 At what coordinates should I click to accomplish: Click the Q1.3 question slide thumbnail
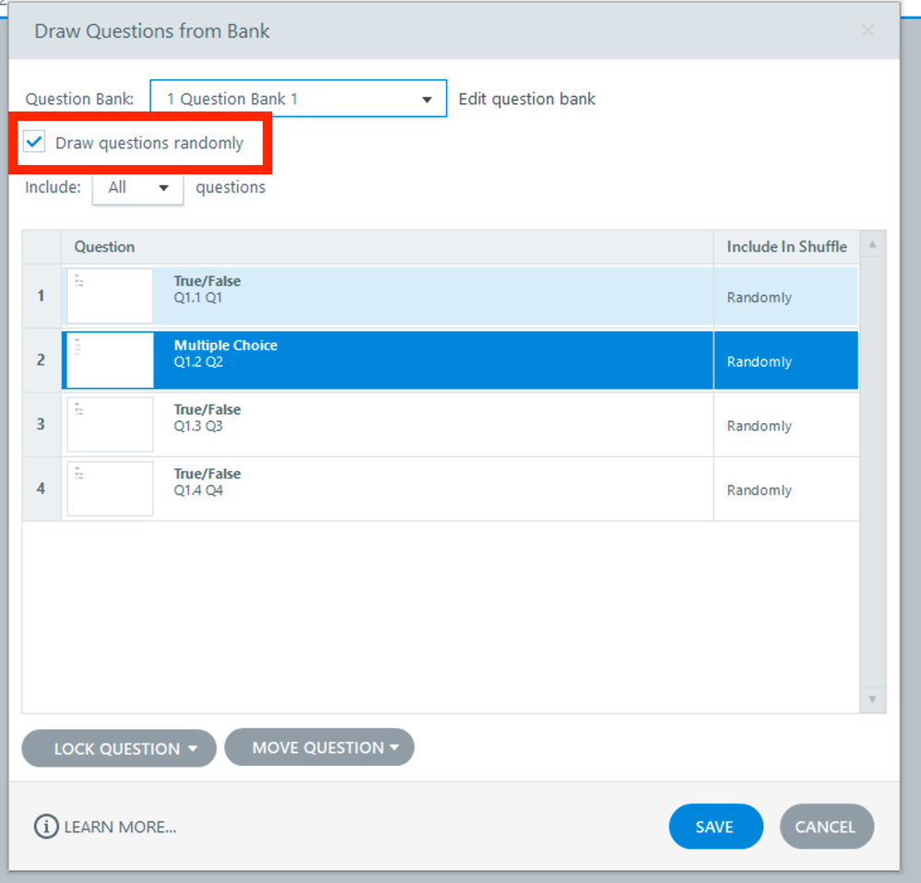111,425
